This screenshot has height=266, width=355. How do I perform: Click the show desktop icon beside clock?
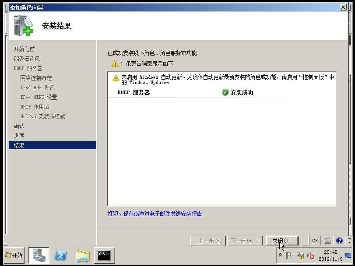tap(348, 256)
